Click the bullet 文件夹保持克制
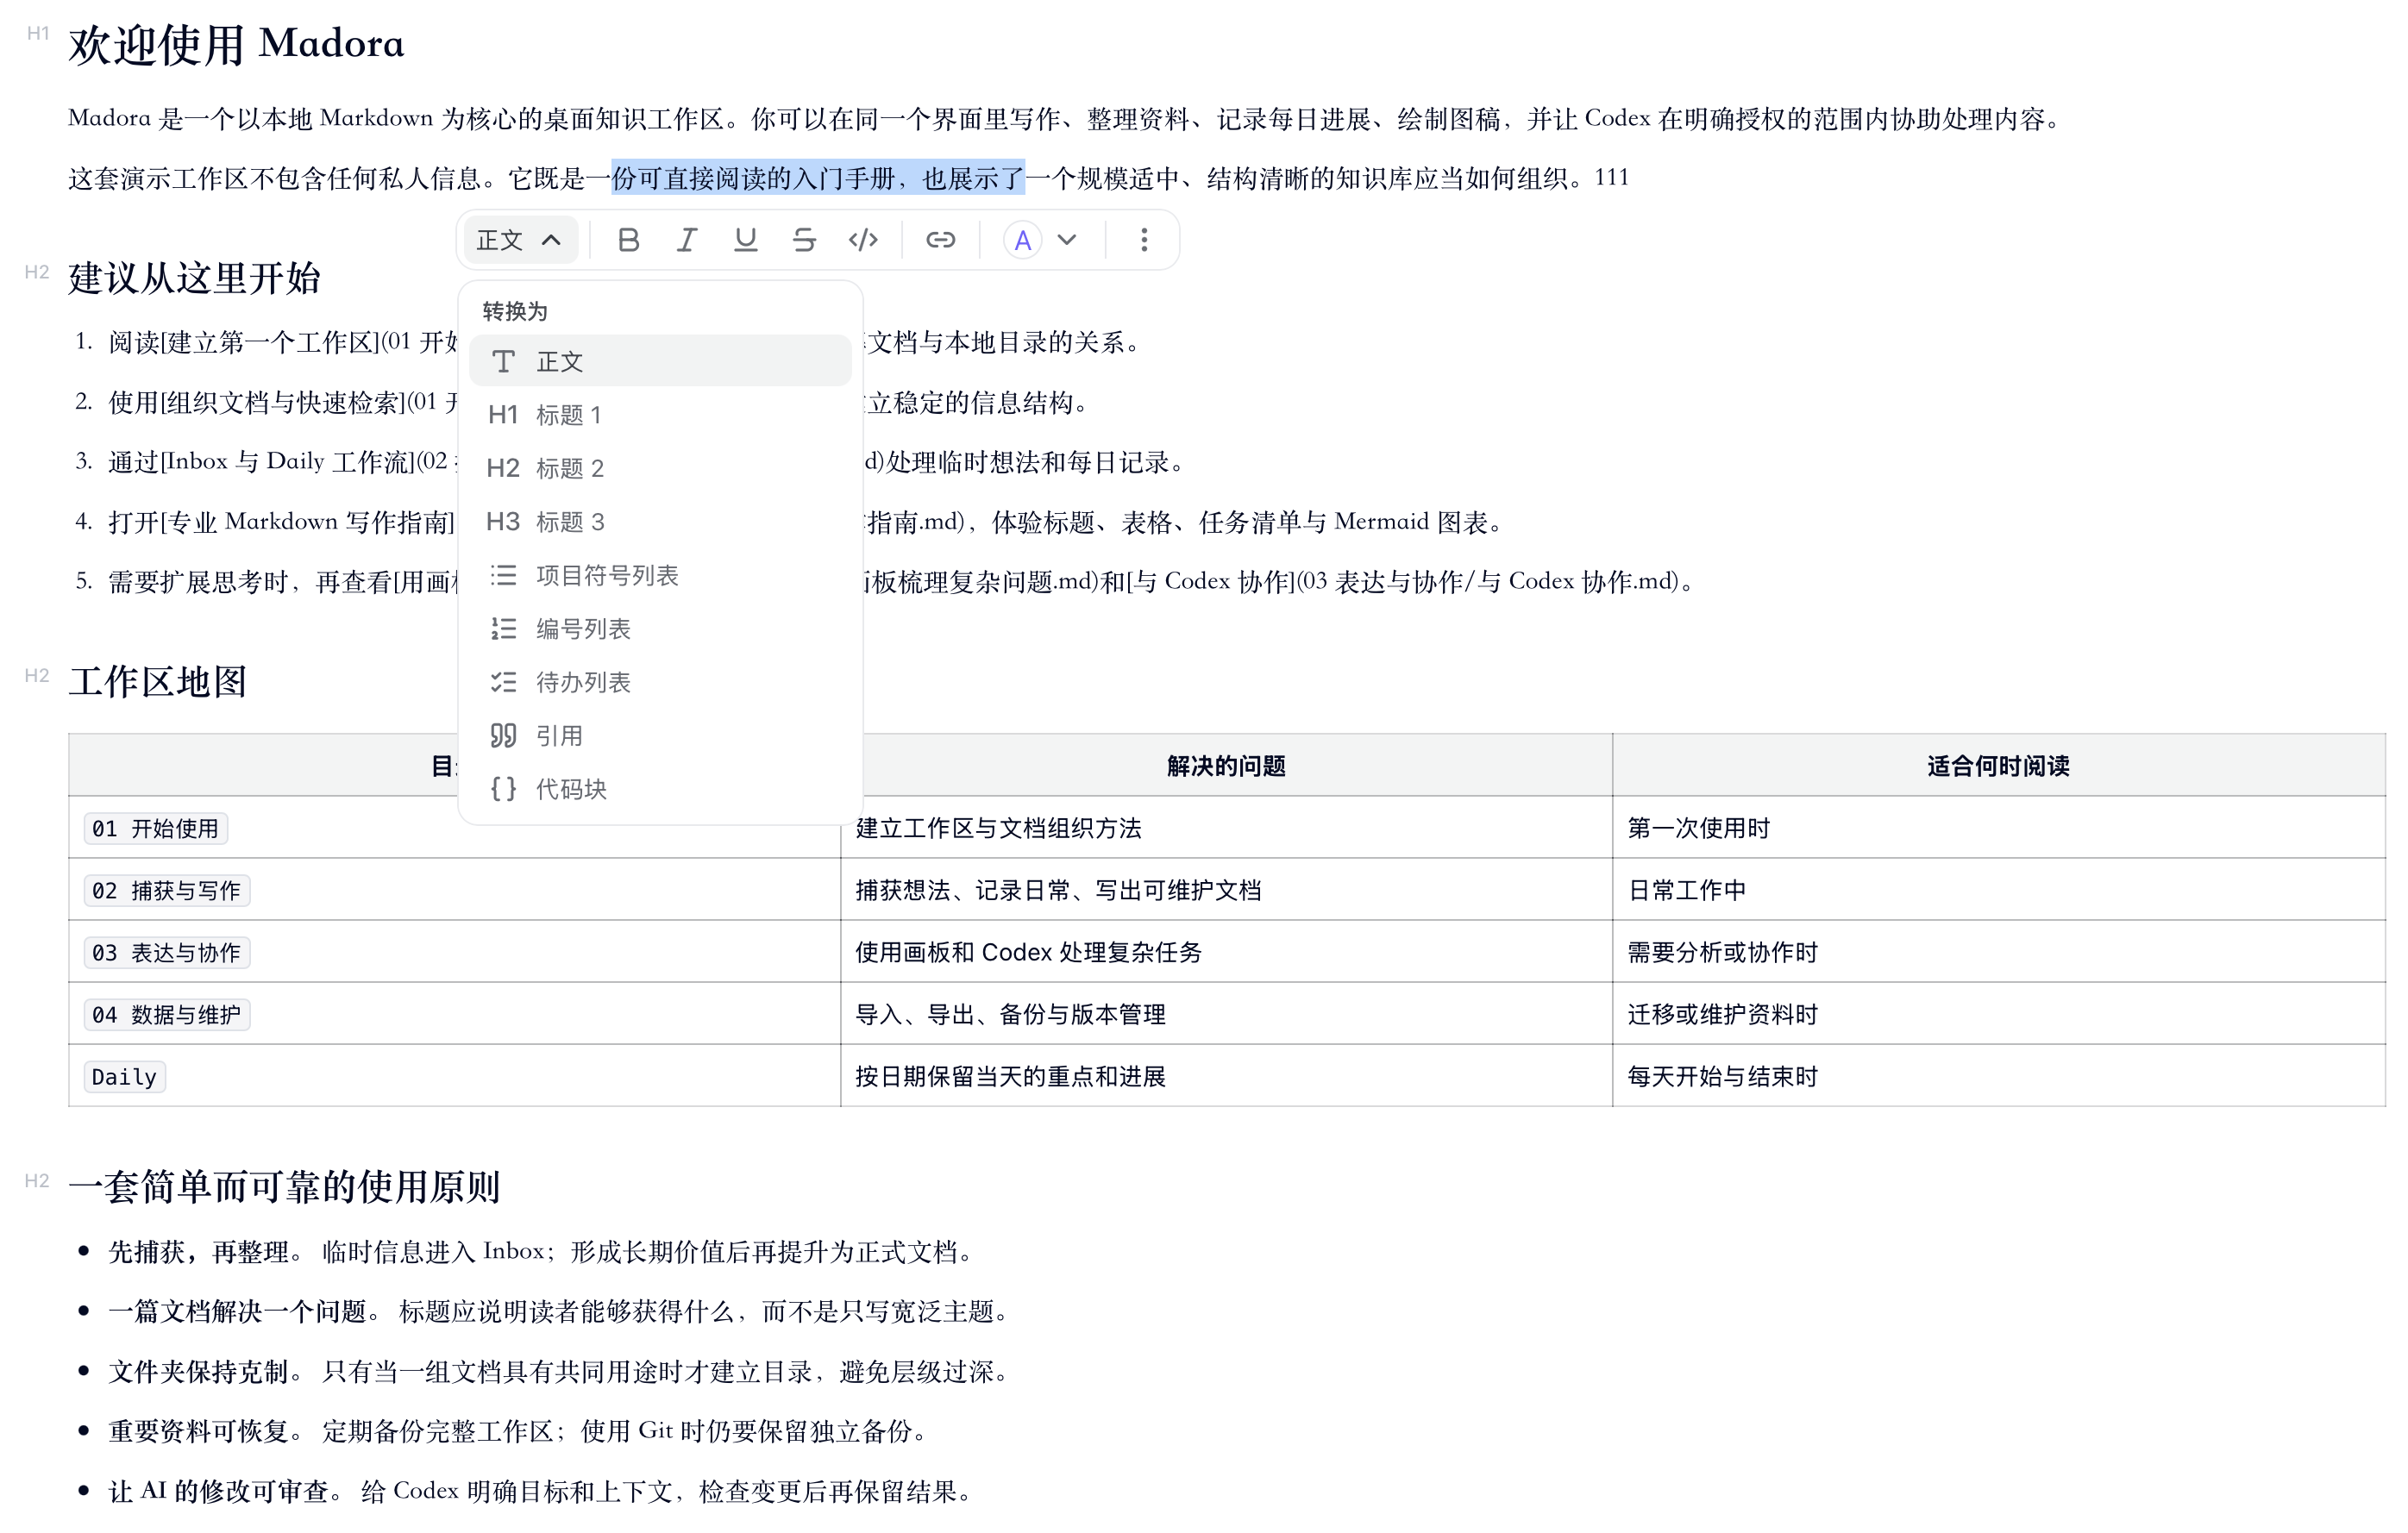 pos(199,1371)
